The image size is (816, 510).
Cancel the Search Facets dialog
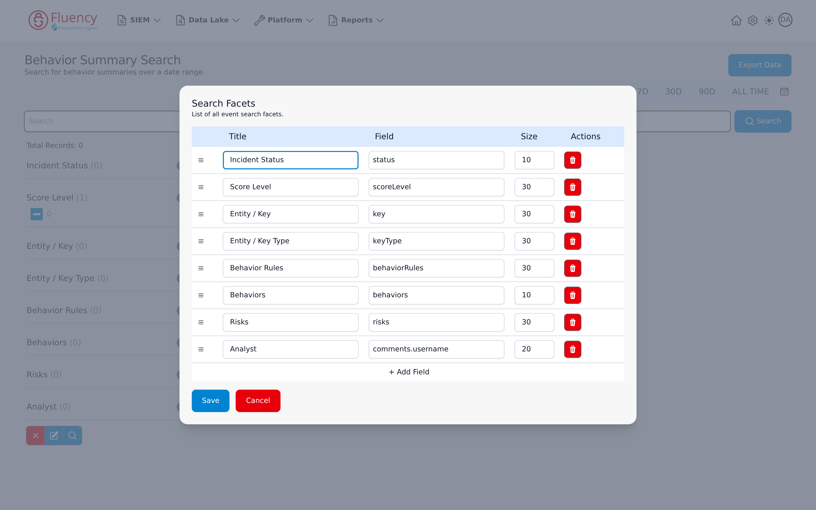(258, 401)
